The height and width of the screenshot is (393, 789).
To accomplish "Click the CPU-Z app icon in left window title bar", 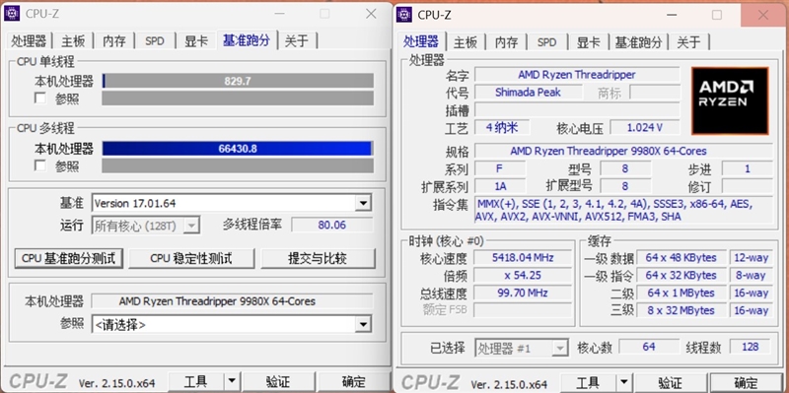I will click(x=12, y=14).
